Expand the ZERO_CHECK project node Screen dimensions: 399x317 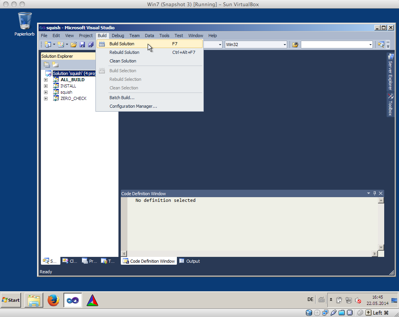46,98
